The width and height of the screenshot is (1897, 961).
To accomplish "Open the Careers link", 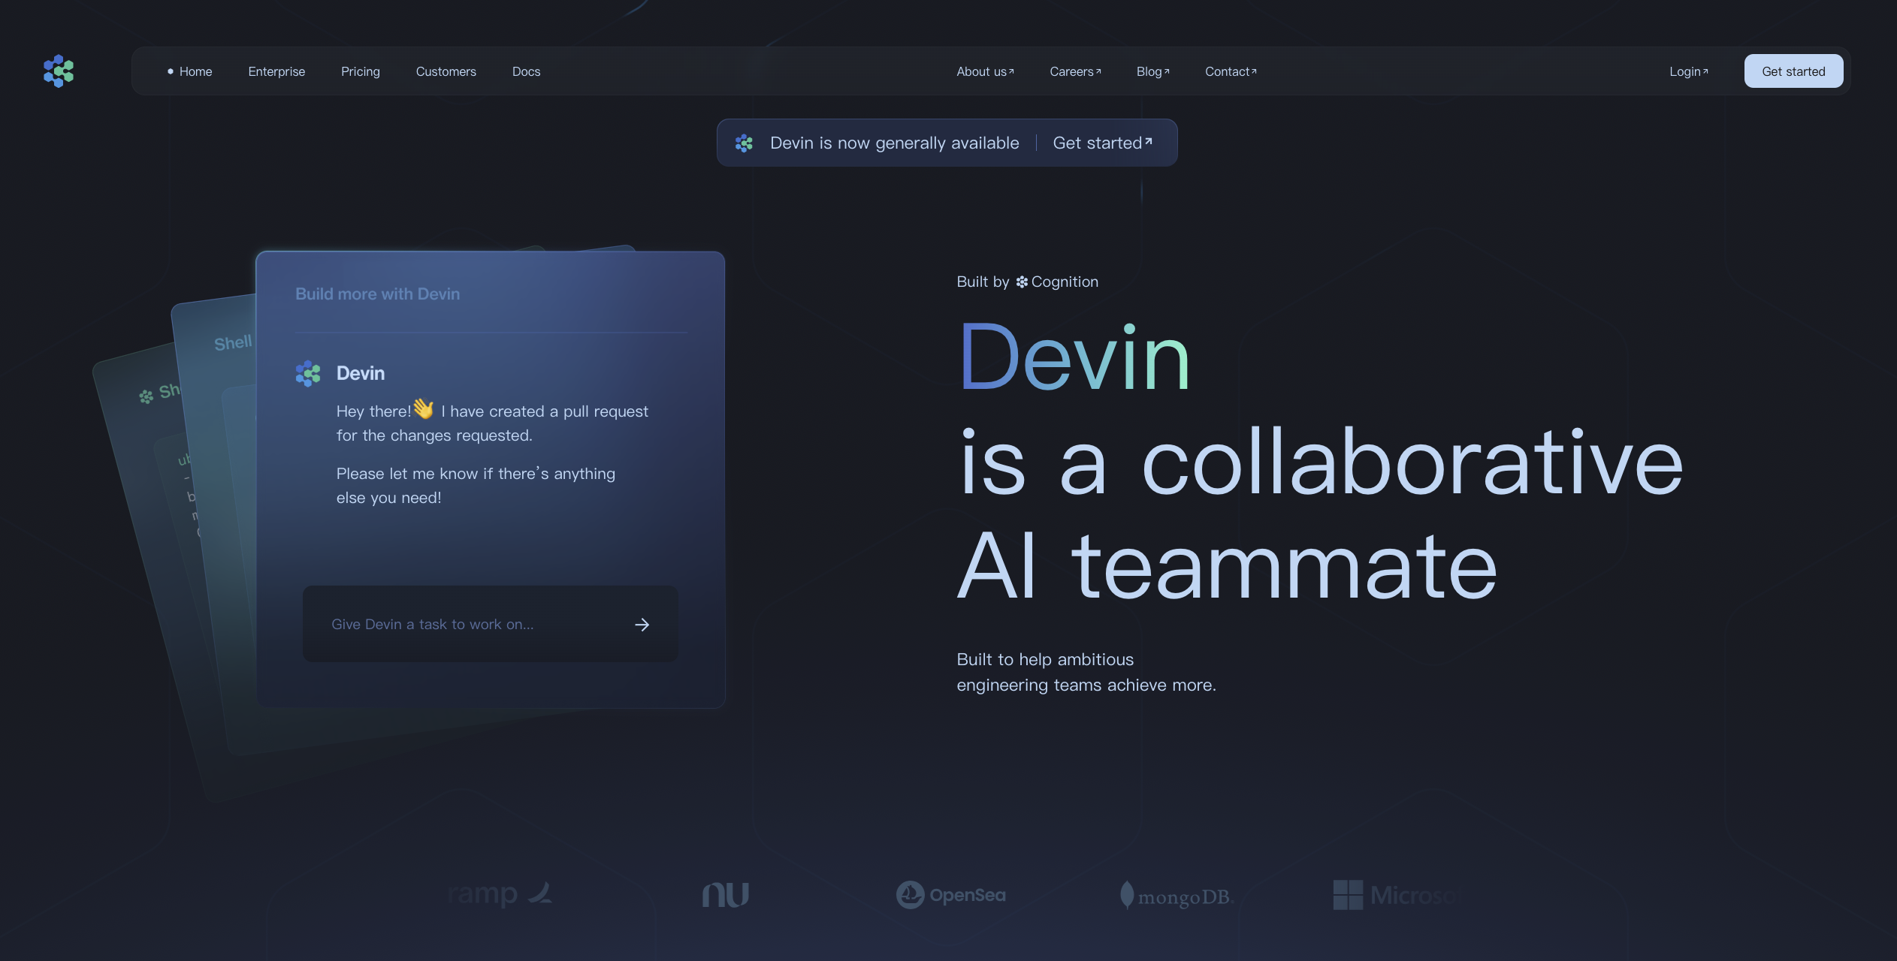I will [x=1075, y=71].
